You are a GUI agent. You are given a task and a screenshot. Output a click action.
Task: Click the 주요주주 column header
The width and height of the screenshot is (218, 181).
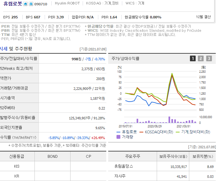coord(133,156)
